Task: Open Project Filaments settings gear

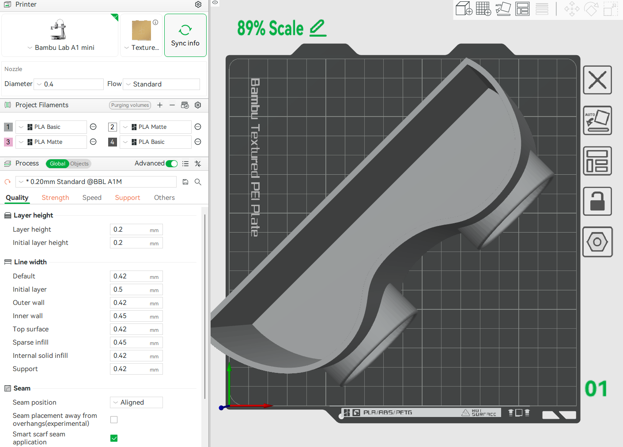Action: coord(198,105)
